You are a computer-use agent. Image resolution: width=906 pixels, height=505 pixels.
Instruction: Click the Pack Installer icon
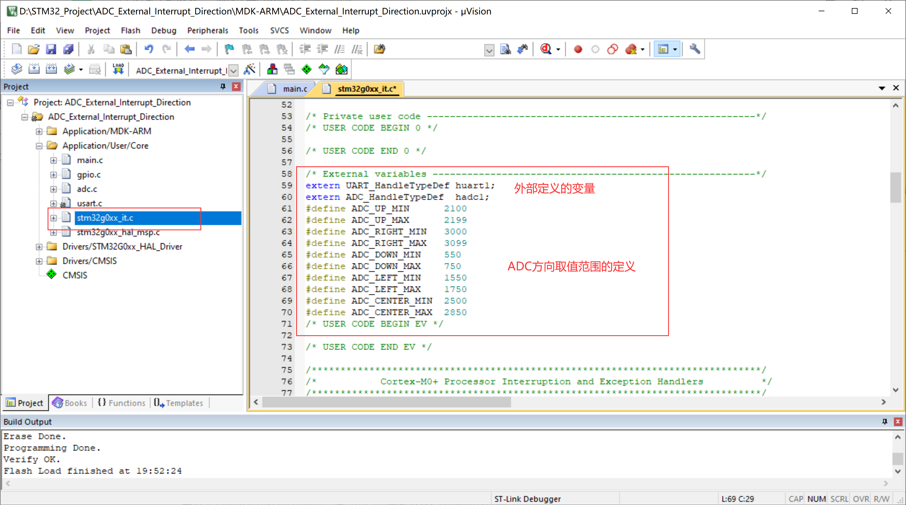341,69
